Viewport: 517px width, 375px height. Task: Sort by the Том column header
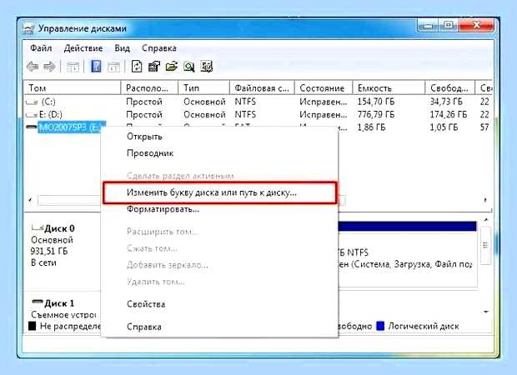[72, 88]
